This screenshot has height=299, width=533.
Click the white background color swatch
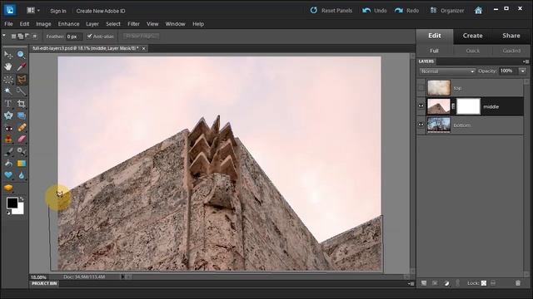point(20,210)
